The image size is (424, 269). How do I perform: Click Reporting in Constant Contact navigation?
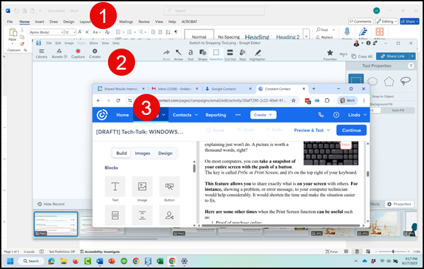pos(215,115)
